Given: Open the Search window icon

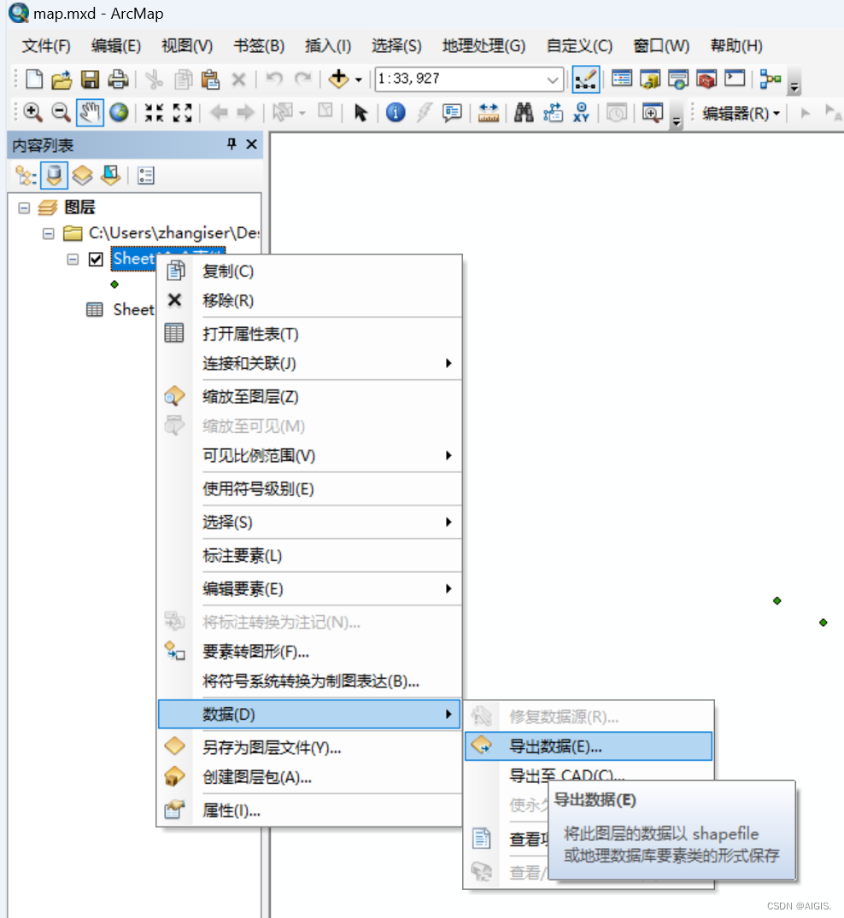Looking at the screenshot, I should 678,79.
